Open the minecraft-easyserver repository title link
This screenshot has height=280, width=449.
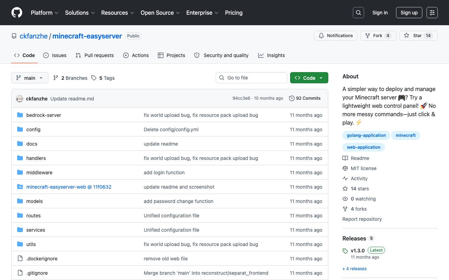pyautogui.click(x=87, y=36)
